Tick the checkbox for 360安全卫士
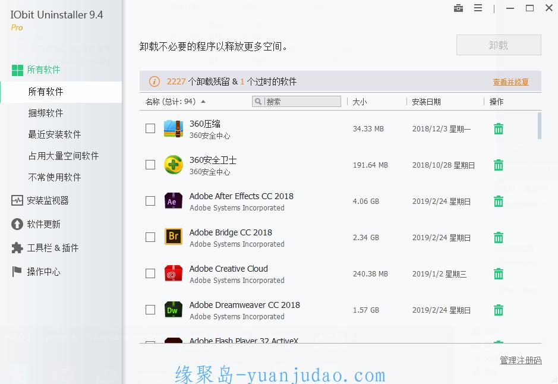 [x=150, y=165]
